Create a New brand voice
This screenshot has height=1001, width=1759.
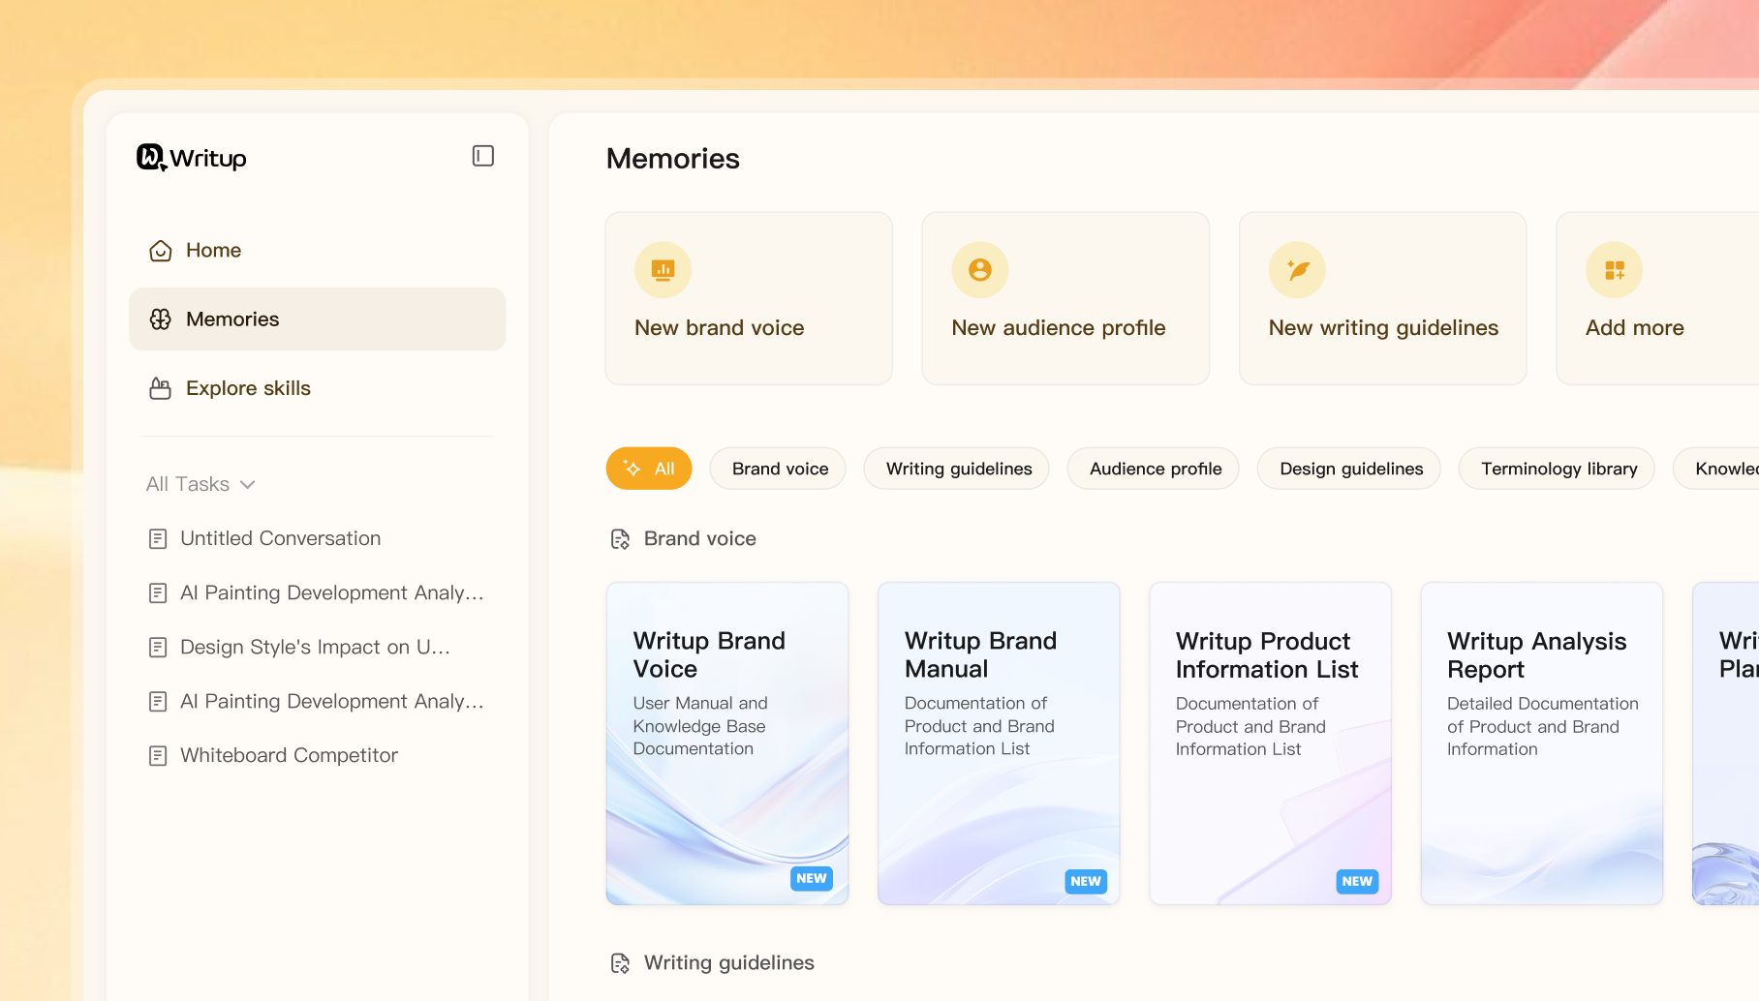coord(749,298)
